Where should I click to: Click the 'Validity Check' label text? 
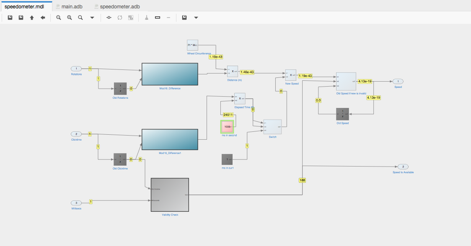tap(170, 215)
